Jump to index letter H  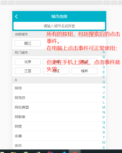[x=104, y=87]
